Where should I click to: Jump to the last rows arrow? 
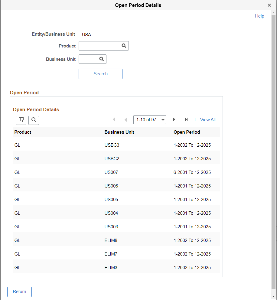[186, 119]
